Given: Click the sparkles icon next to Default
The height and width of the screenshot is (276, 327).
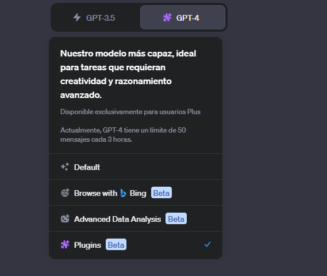Looking at the screenshot, I should 65,167.
